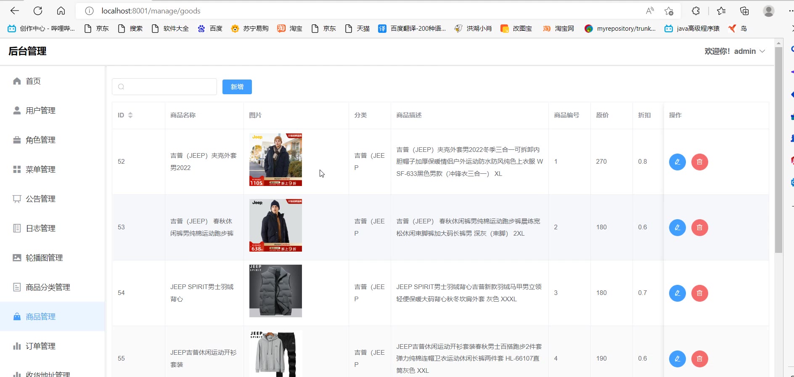Image resolution: width=794 pixels, height=377 pixels.
Task: Open the 用户管理 sidebar menu
Action: [x=40, y=111]
